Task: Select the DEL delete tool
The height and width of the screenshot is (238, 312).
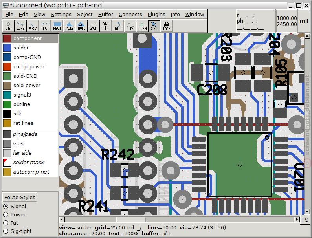Action: coord(106,26)
